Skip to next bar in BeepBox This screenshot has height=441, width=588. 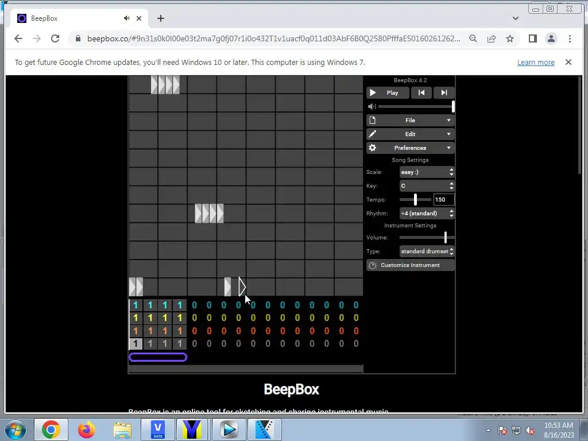(x=444, y=92)
